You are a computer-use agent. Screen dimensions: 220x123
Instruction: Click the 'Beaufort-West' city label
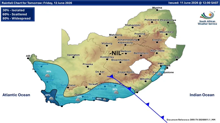point(97,89)
